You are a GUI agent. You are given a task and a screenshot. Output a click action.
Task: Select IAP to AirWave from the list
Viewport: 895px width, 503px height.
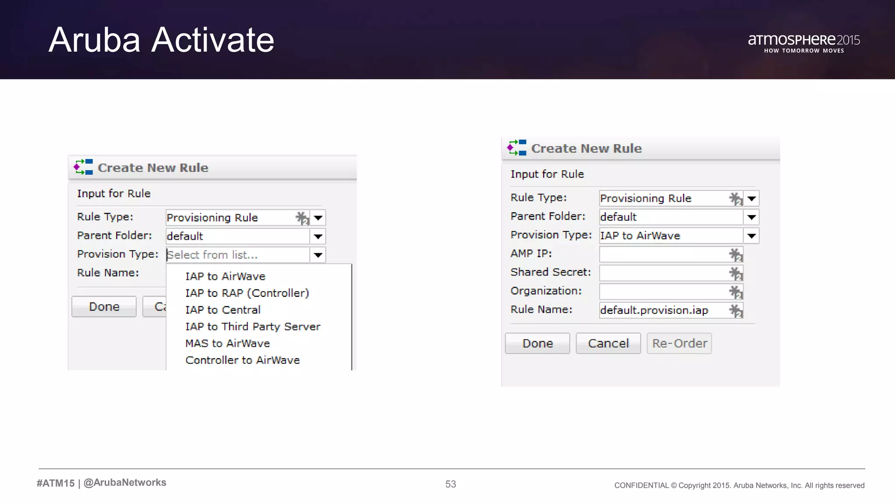(225, 276)
